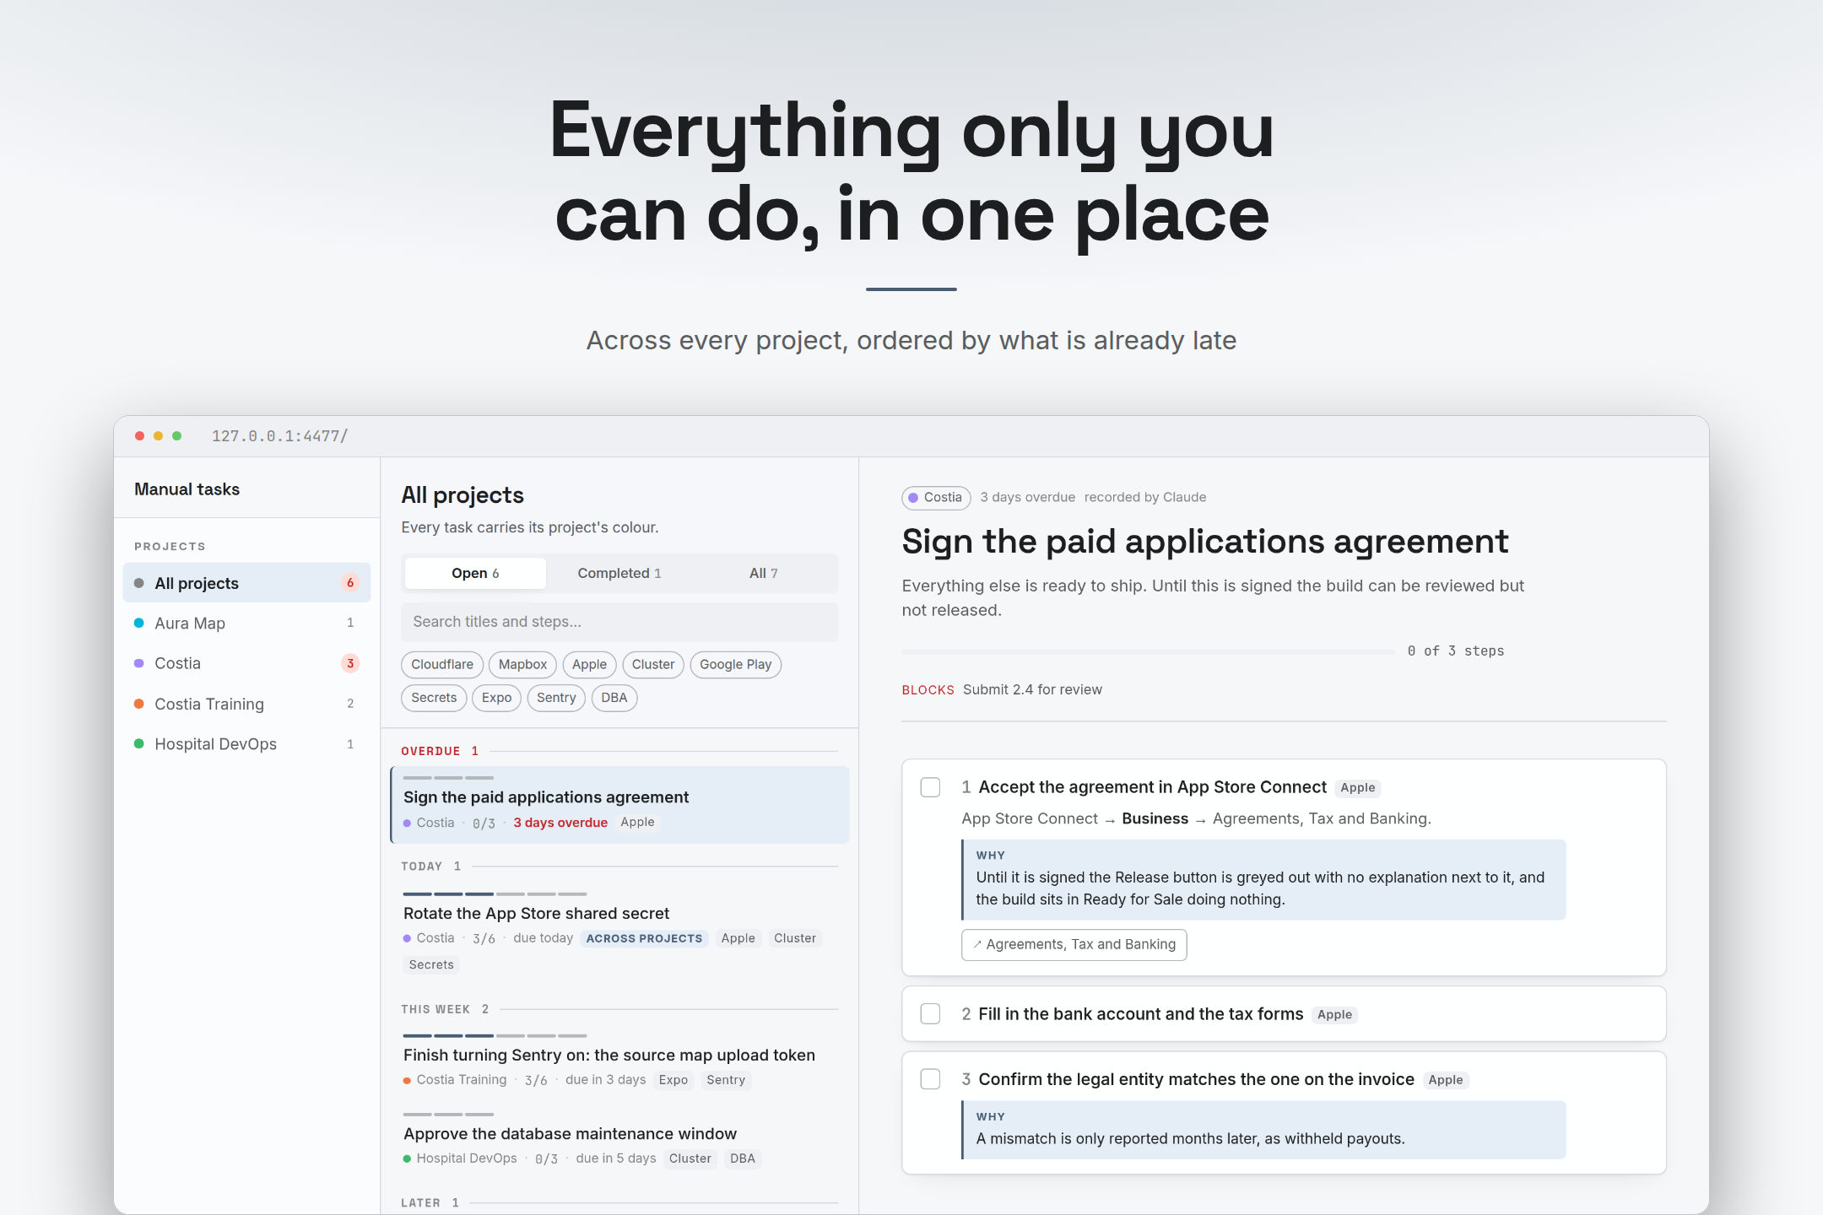Viewport: 1823px width, 1215px height.
Task: Click the Costia project badge in task detail
Action: pos(936,498)
